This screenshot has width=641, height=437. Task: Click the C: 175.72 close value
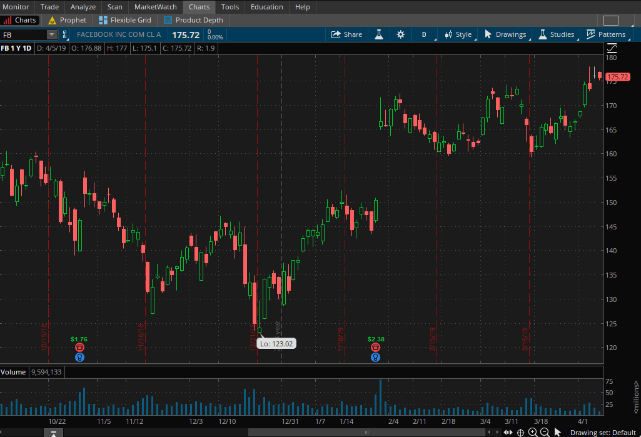click(x=177, y=48)
